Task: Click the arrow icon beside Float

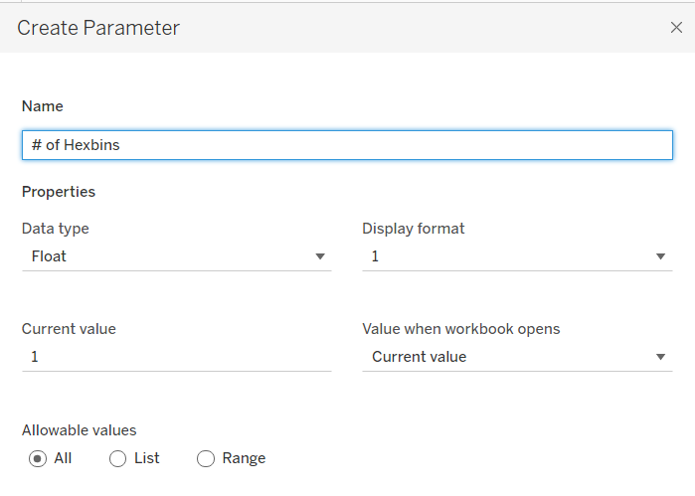Action: point(320,256)
